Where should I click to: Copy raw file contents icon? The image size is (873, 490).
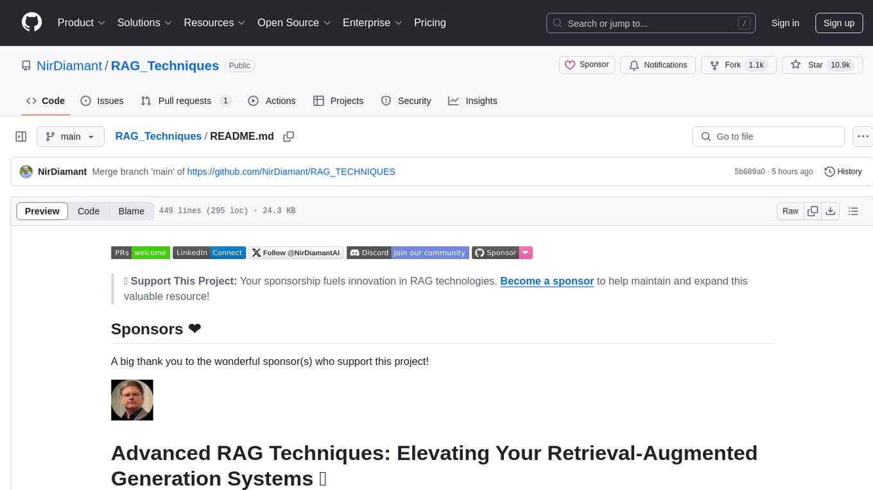click(x=813, y=211)
